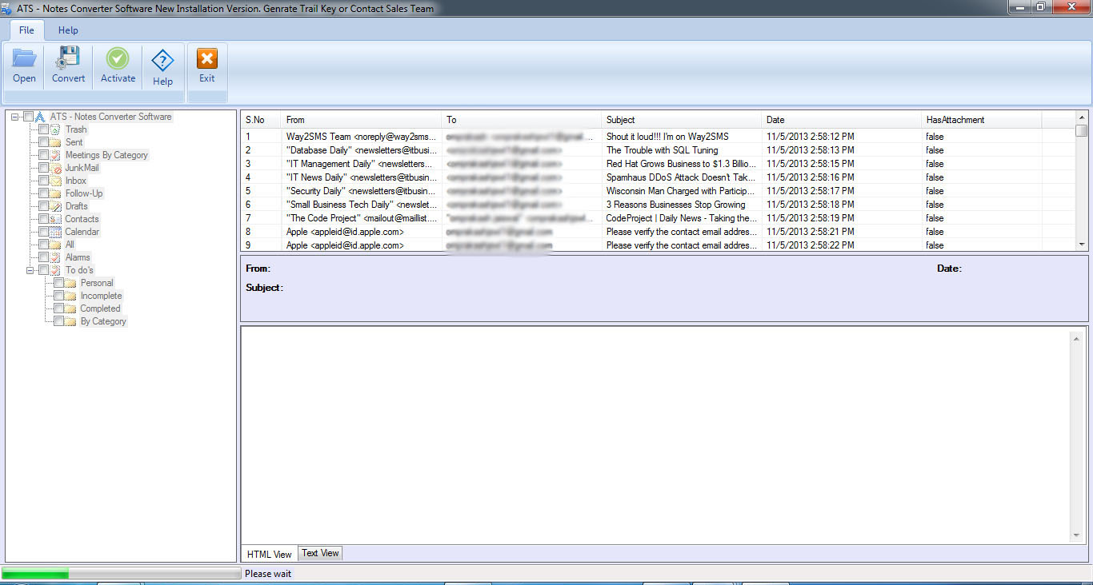The width and height of the screenshot is (1093, 585).
Task: Click the ATS application icon in the title bar
Action: (x=8, y=7)
